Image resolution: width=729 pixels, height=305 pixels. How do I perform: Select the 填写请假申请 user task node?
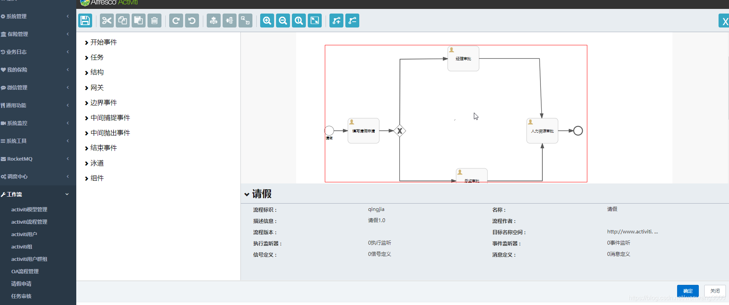coord(364,131)
